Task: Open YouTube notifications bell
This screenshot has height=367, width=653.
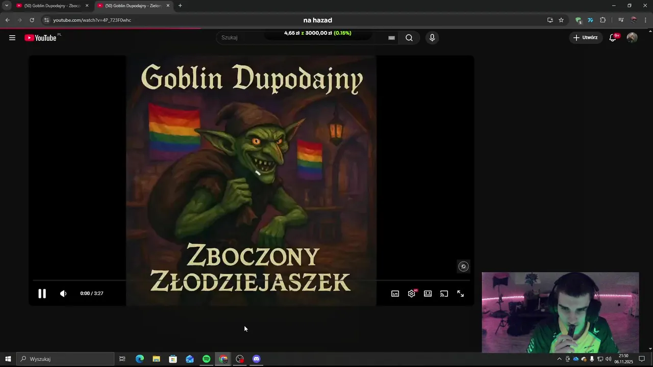Action: (x=614, y=38)
